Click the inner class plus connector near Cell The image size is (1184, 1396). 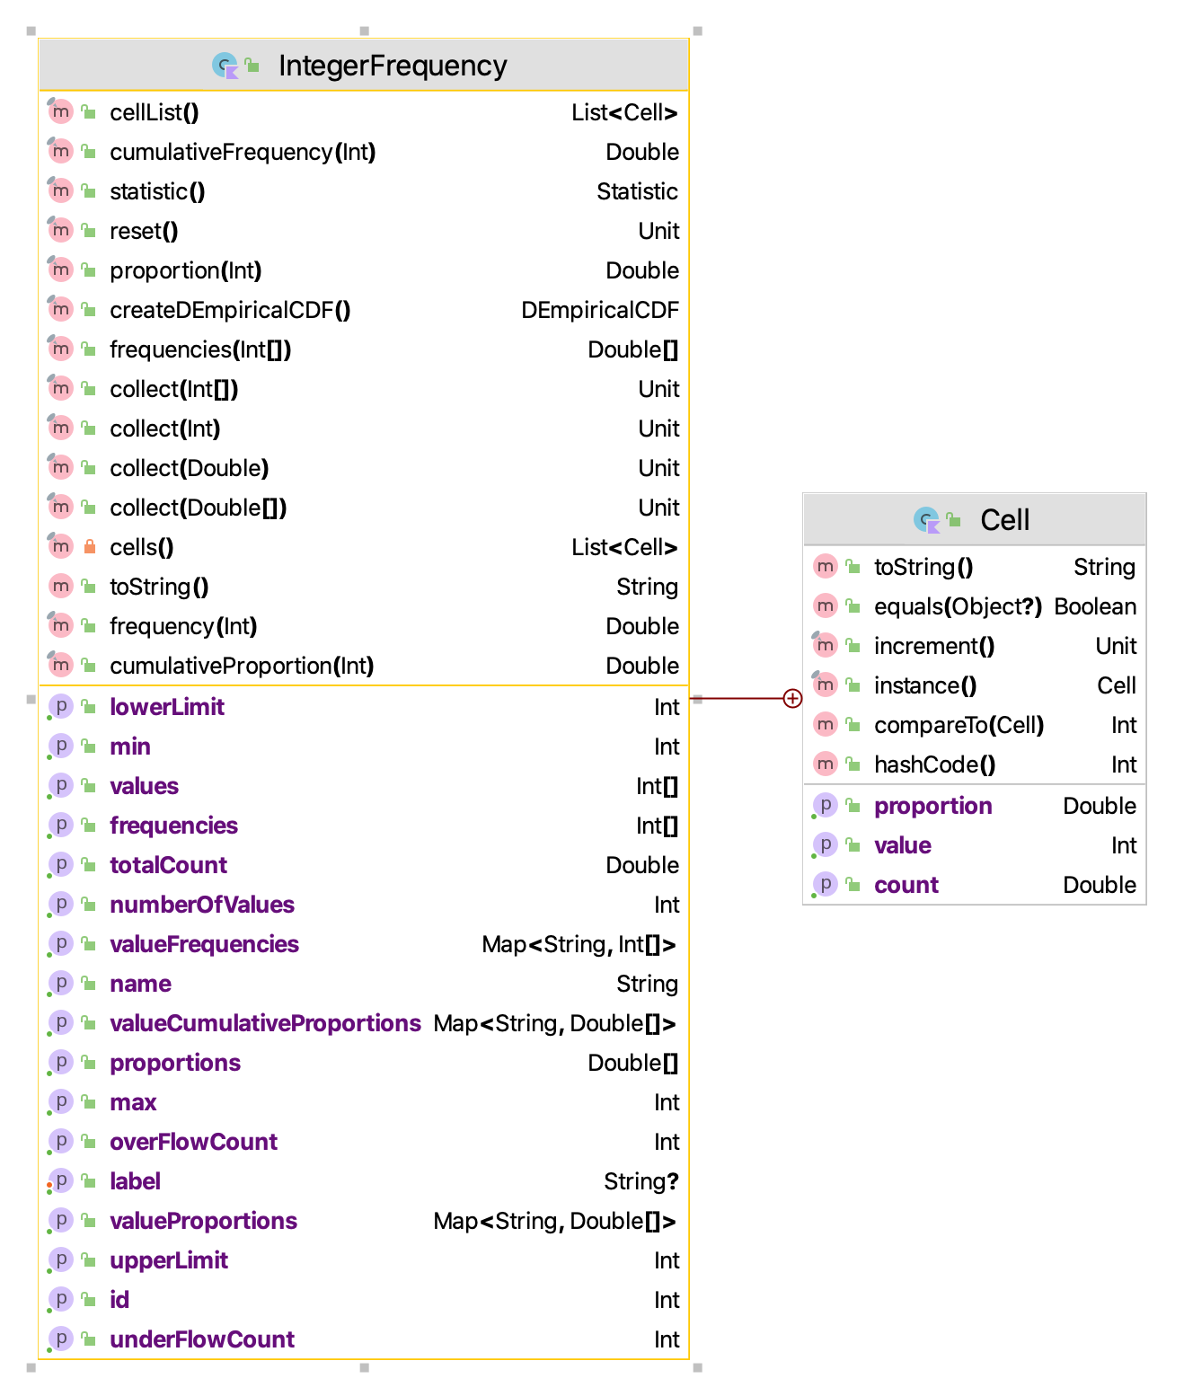792,698
